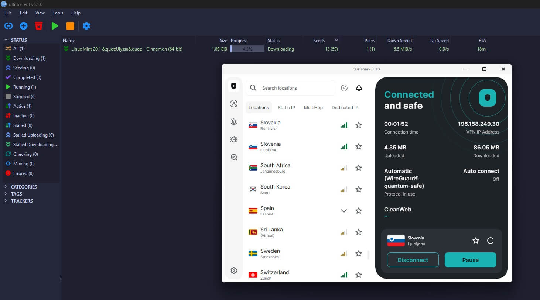Favorite Sweden with its star
The image size is (540, 300).
pyautogui.click(x=359, y=254)
